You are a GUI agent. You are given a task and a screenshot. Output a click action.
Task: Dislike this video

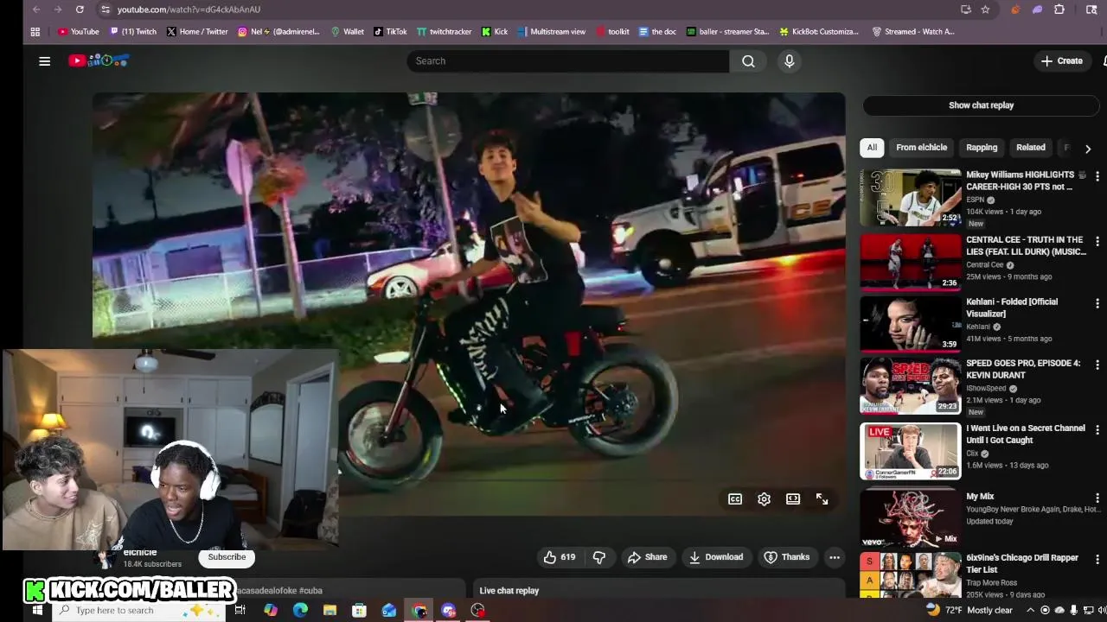tap(599, 557)
